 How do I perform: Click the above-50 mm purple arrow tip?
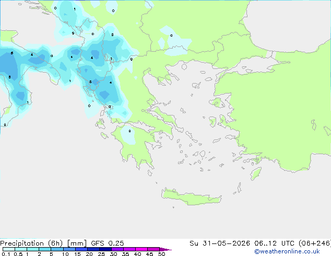tap(165, 249)
